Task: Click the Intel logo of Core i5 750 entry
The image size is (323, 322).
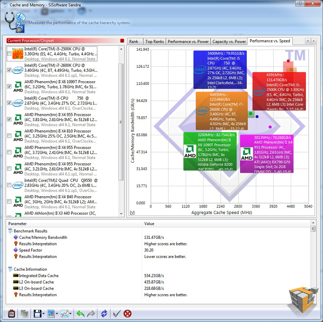Action: coord(18,103)
